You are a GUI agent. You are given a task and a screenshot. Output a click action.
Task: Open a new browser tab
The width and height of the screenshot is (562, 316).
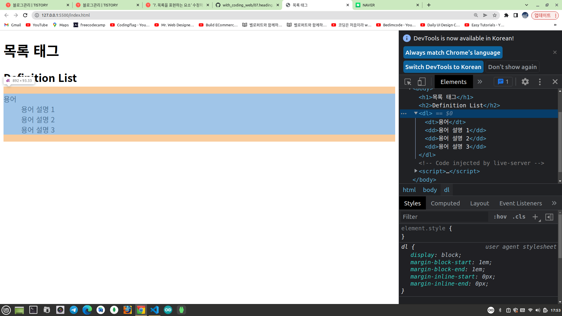coord(429,5)
